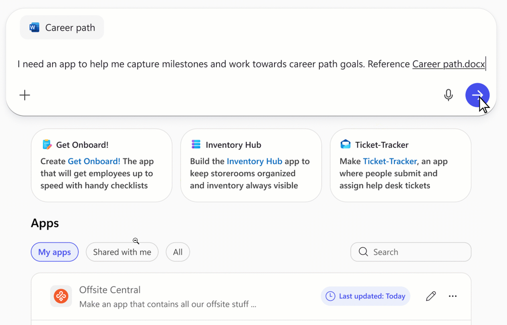507x325 pixels.
Task: Click the Inventory Hub stacked icon
Action: [196, 145]
